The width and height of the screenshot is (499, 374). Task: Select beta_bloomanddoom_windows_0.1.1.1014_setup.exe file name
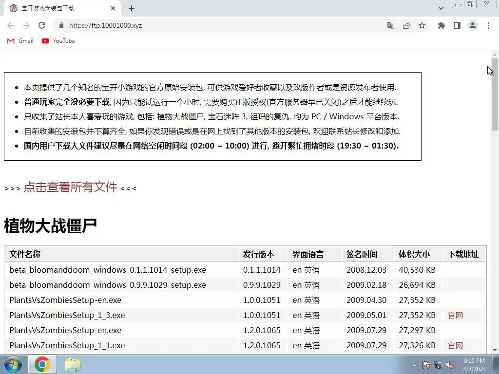[x=108, y=270]
